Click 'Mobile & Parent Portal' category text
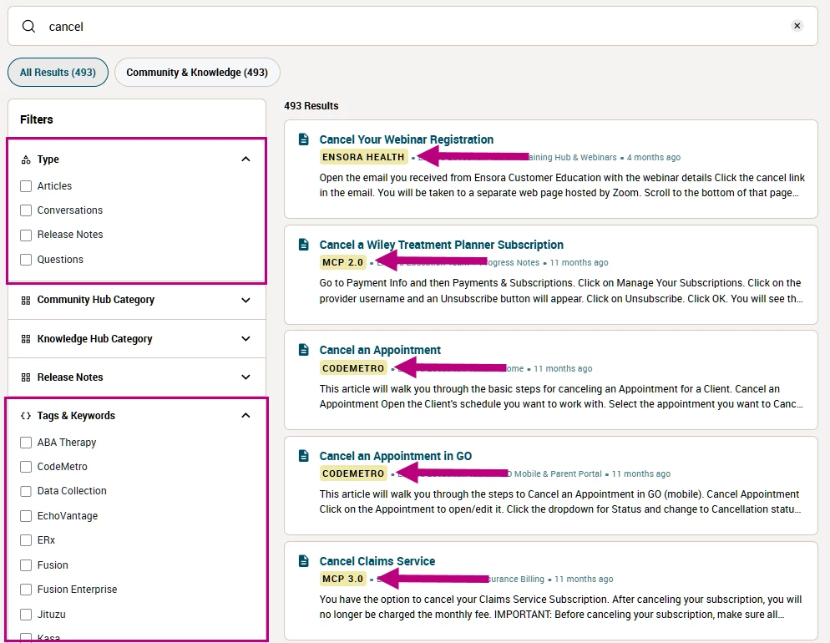The image size is (830, 643). coord(558,473)
